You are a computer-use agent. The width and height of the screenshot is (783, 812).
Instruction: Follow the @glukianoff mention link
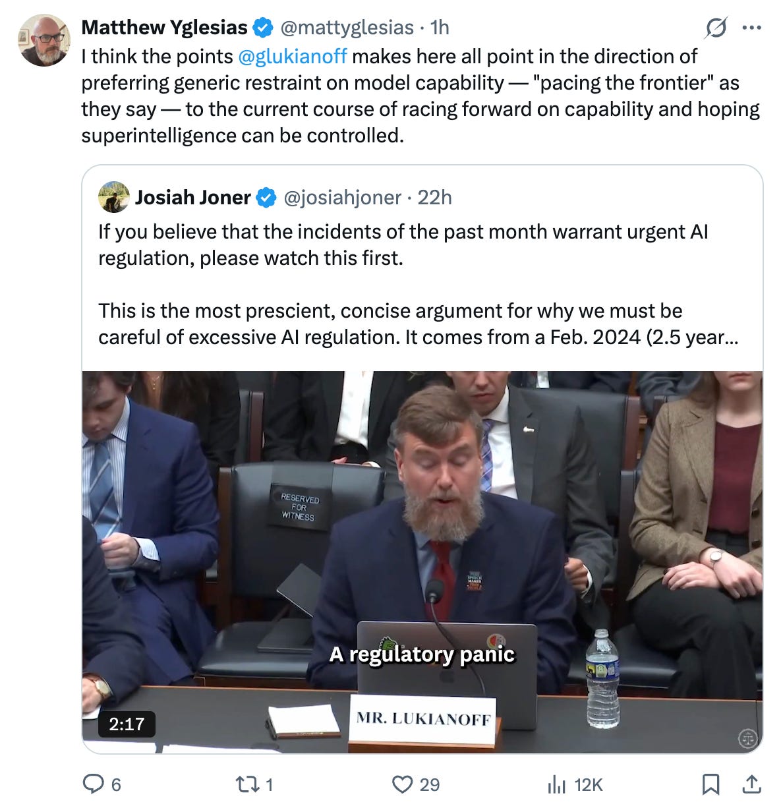coord(292,56)
